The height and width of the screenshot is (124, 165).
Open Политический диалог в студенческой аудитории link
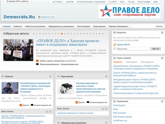click(136, 93)
